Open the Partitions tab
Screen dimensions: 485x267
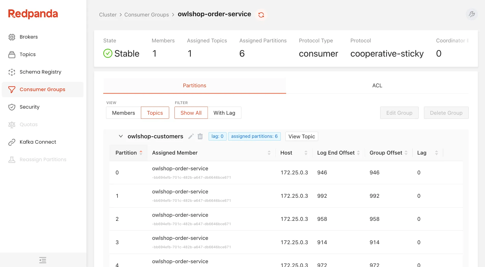195,86
